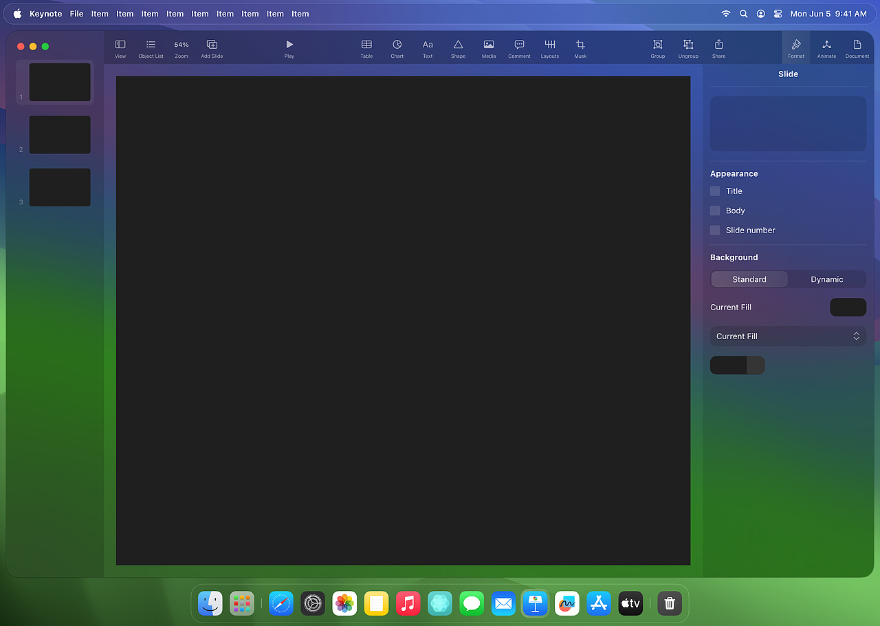The width and height of the screenshot is (880, 626).
Task: Enable the Title appearance checkbox
Action: click(x=715, y=191)
